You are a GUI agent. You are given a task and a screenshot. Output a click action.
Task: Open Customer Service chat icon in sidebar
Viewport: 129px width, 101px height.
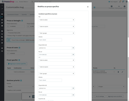pyautogui.click(x=2, y=23)
